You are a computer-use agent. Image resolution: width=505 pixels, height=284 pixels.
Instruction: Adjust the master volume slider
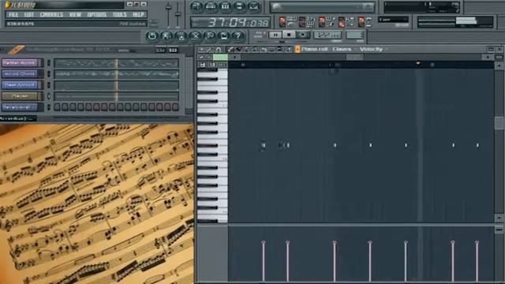click(168, 8)
